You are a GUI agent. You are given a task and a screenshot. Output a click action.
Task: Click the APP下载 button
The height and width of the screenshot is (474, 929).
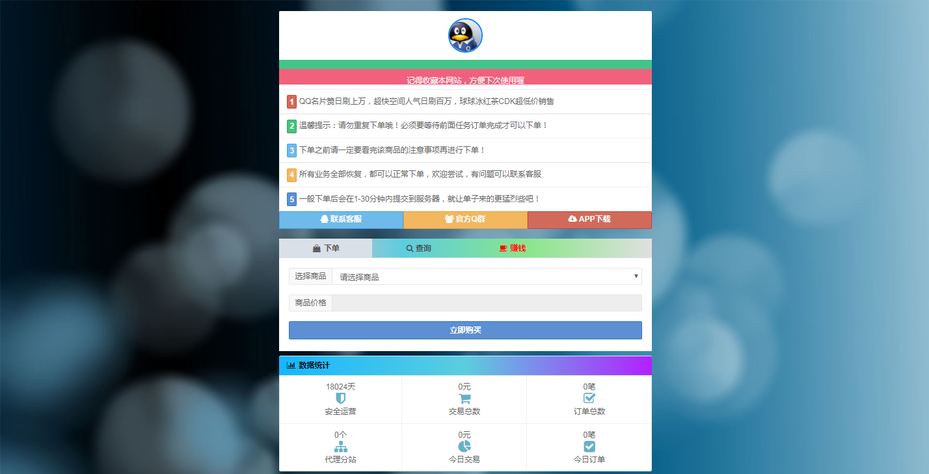tap(589, 220)
